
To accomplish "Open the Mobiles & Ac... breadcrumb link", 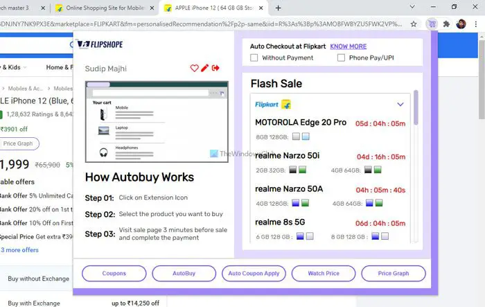I will click(26, 89).
